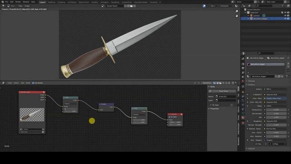
Task: Open the Edit menu
Action: pyautogui.click(x=12, y=2)
